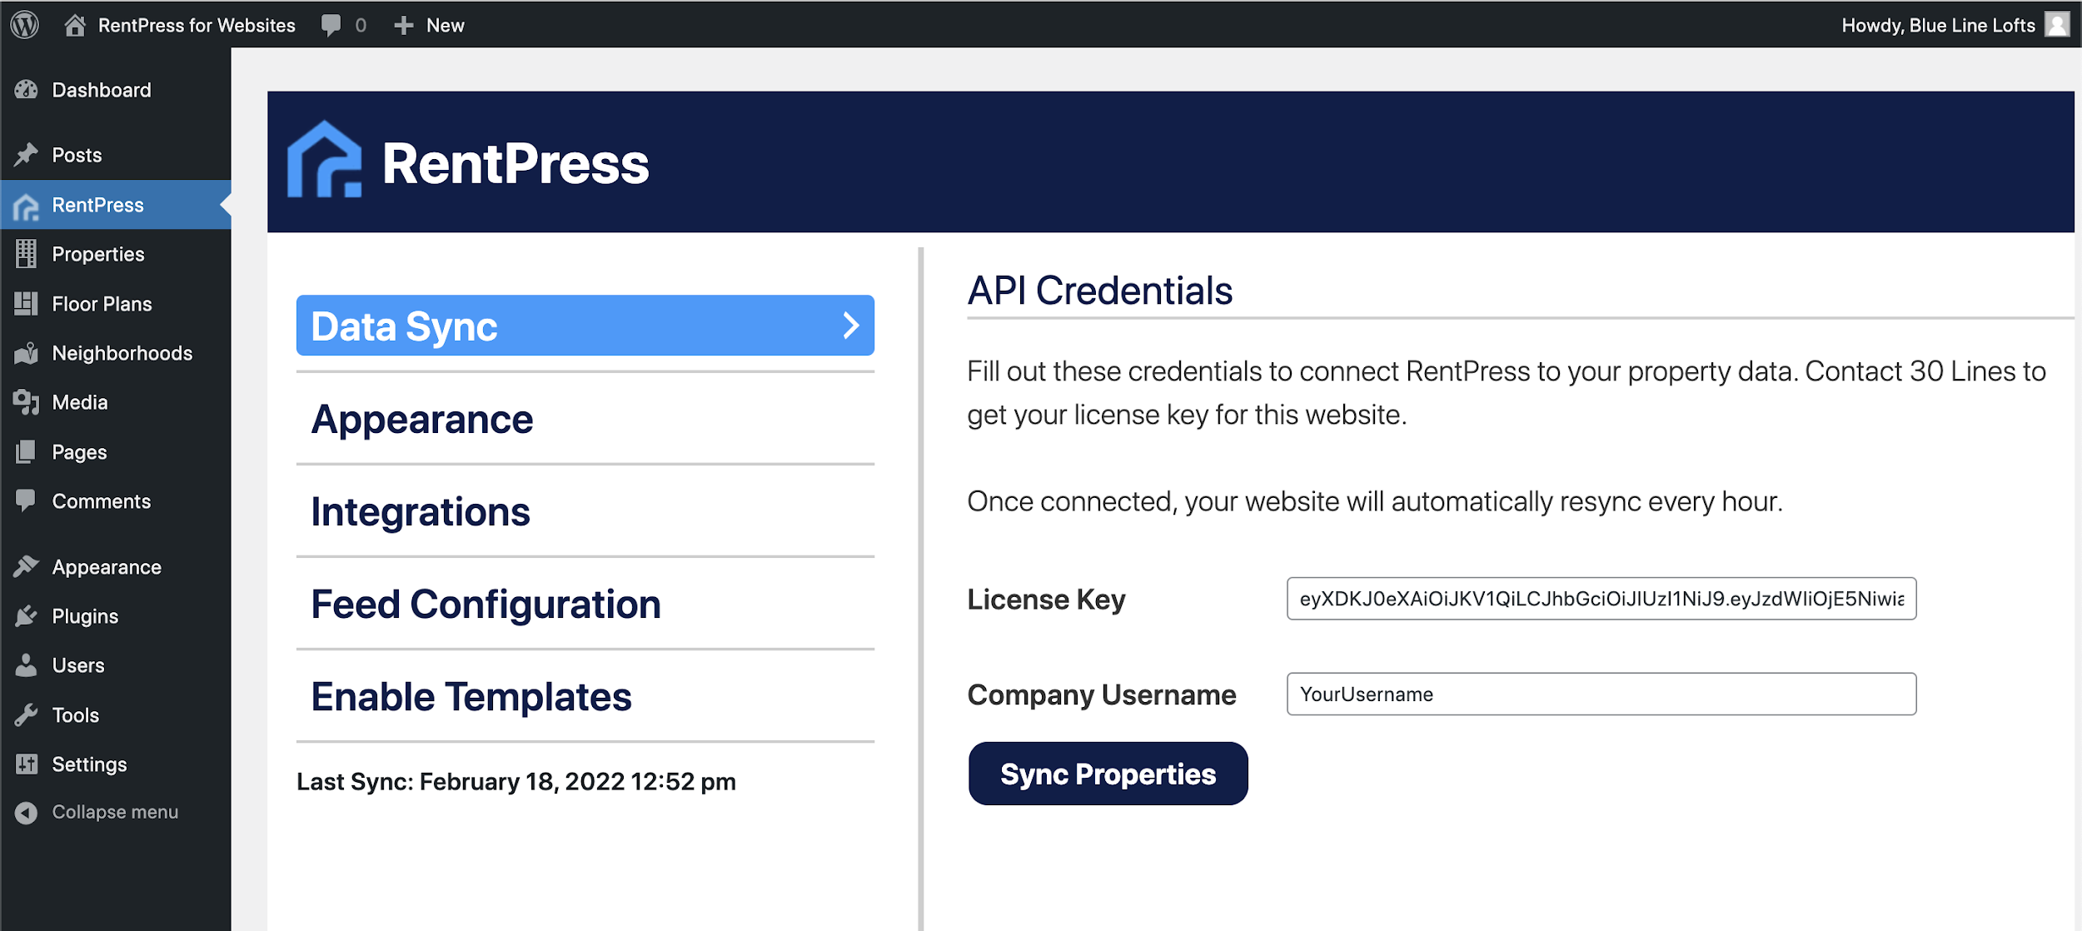Click the 'Fill out these credentials' paragraph

tap(1507, 393)
